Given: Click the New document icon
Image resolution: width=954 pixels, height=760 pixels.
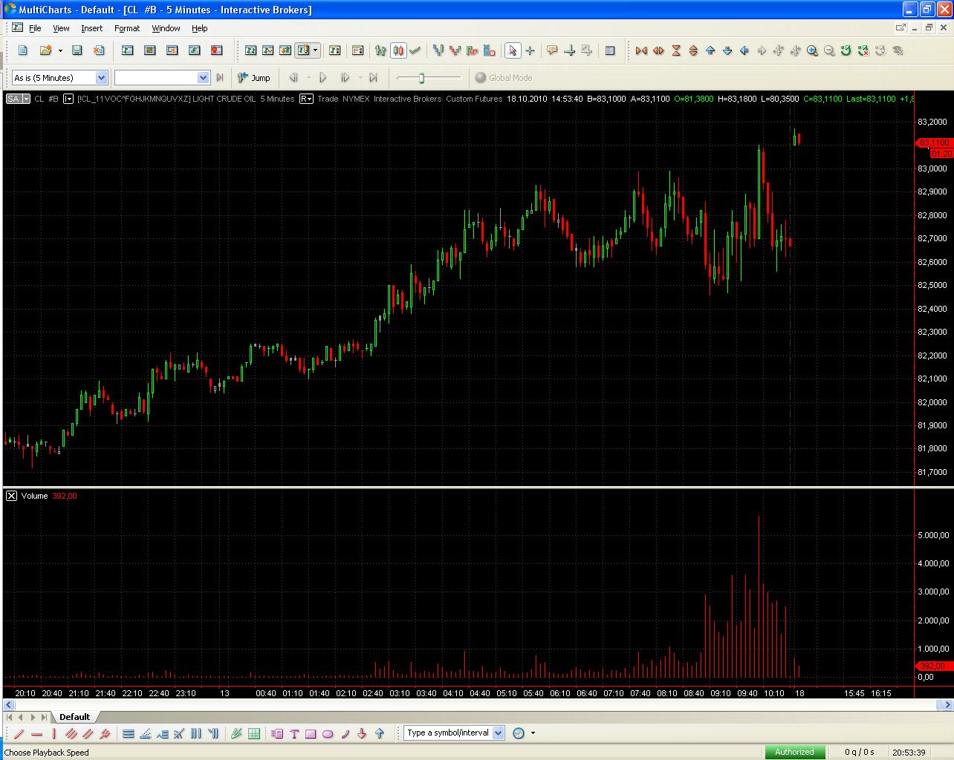Looking at the screenshot, I should tap(22, 50).
